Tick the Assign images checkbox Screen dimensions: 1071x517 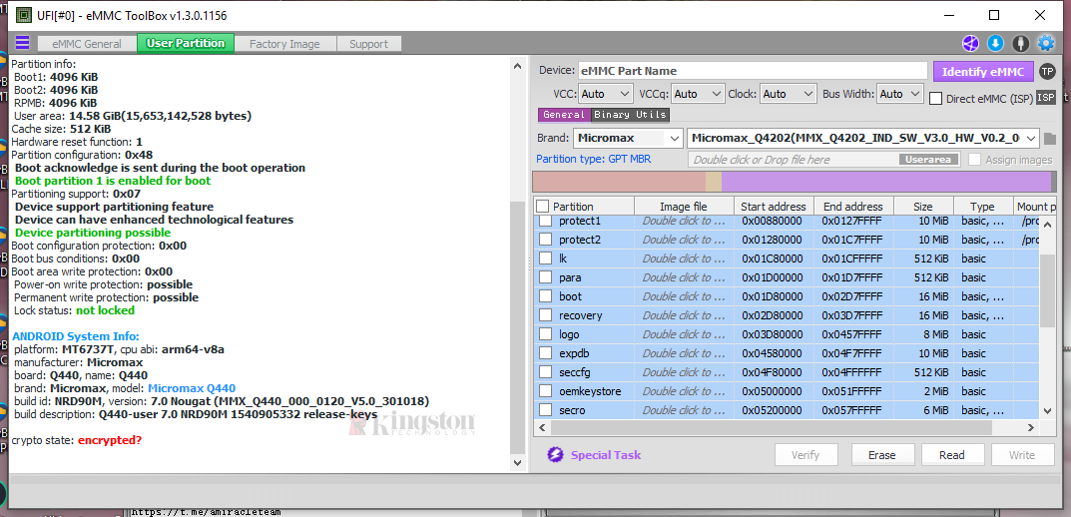point(974,159)
